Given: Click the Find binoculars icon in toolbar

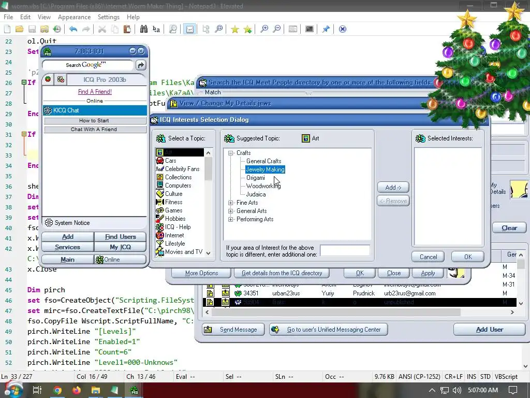Looking at the screenshot, I should tap(144, 29).
